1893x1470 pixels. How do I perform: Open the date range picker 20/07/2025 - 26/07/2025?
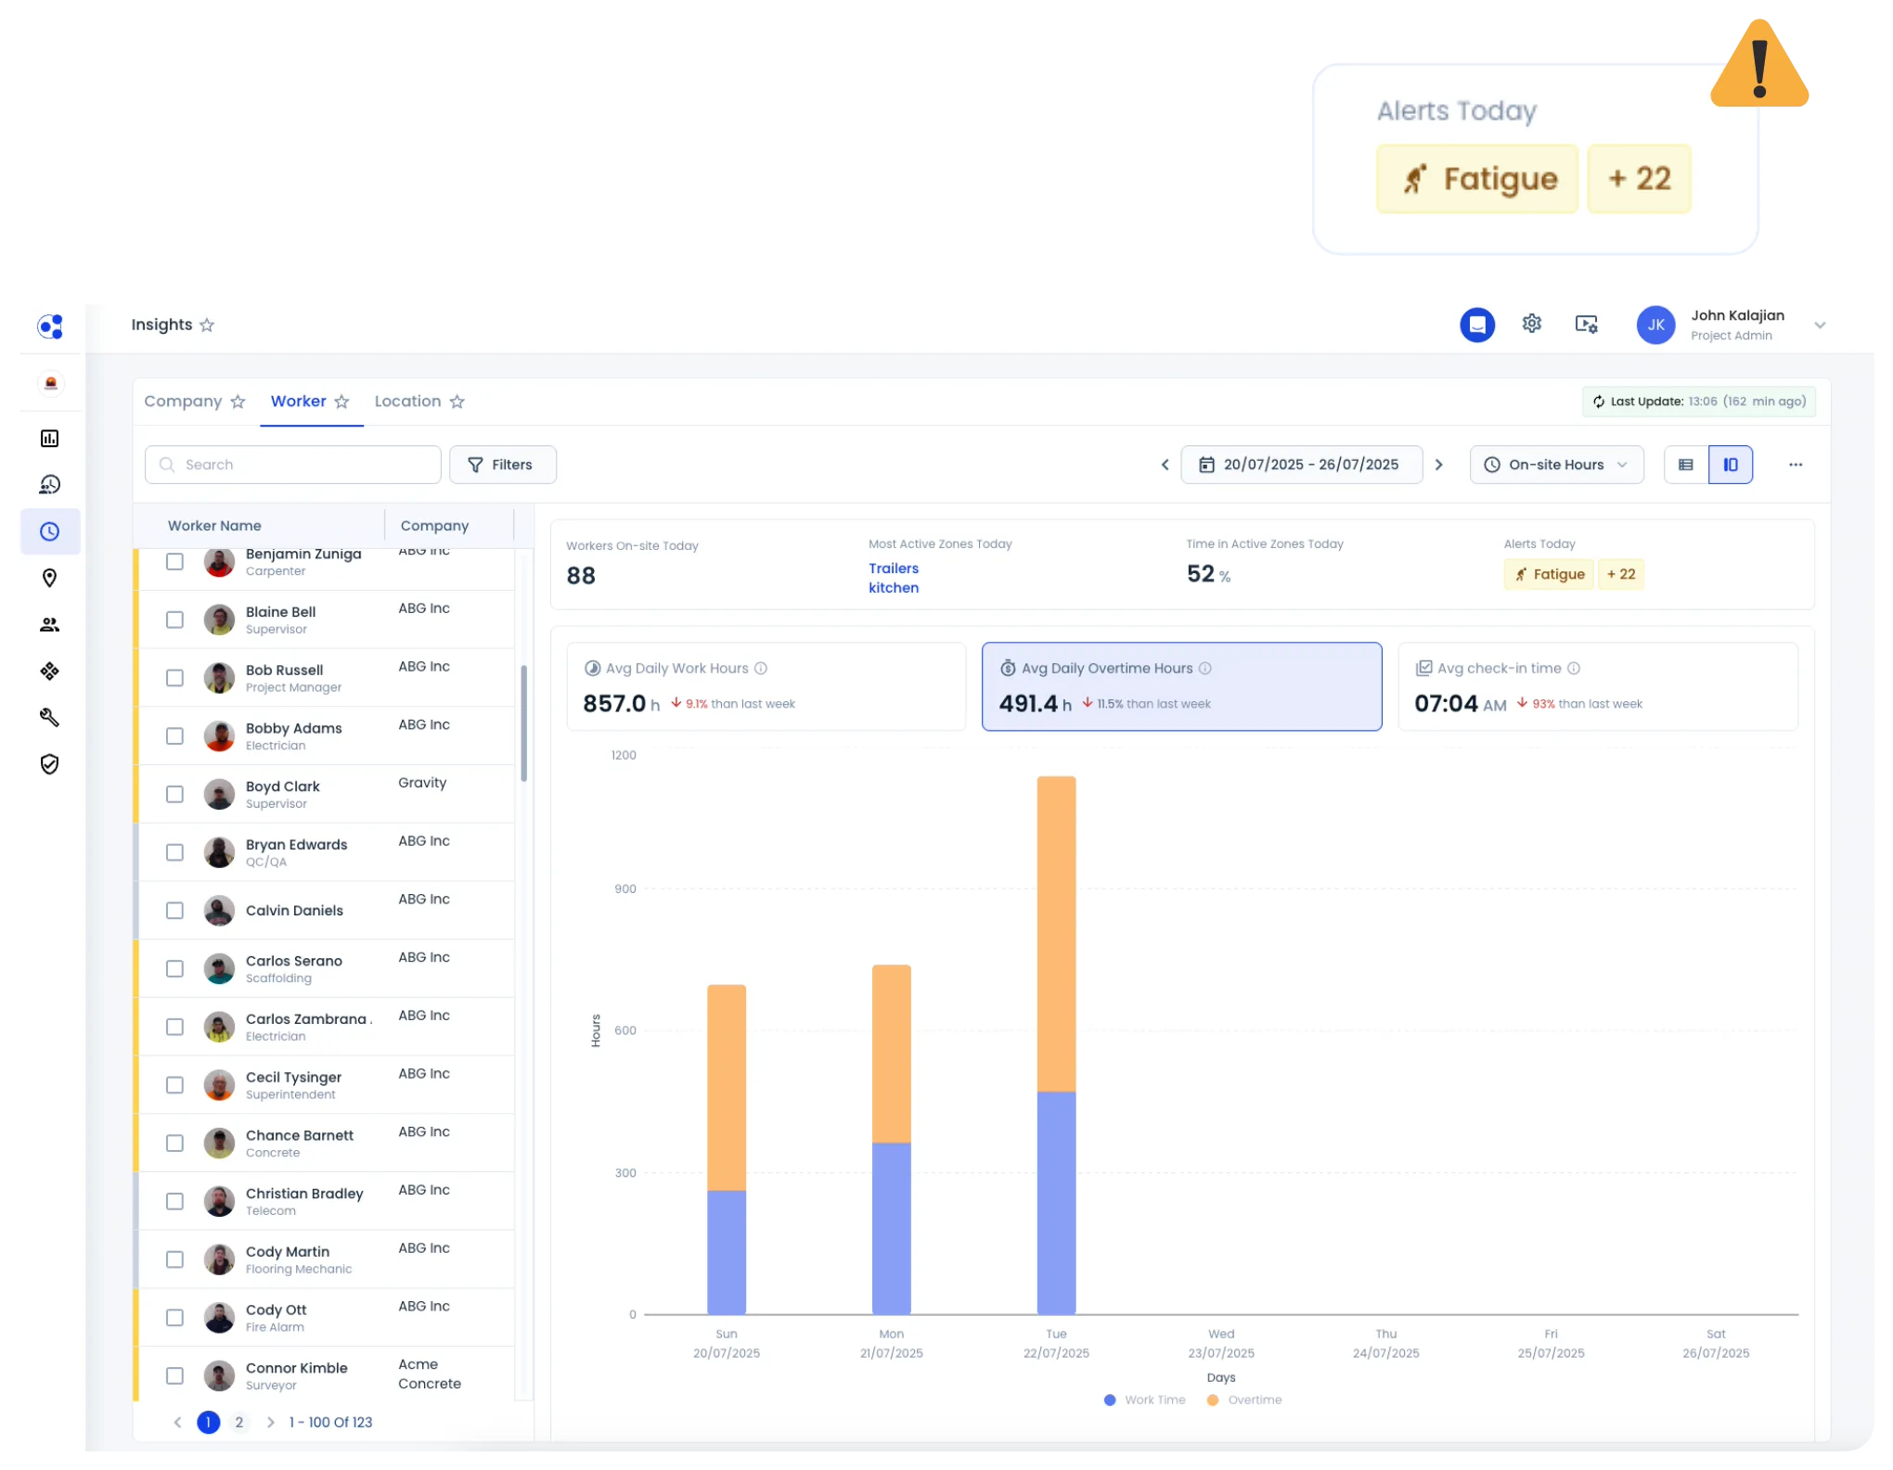point(1301,465)
